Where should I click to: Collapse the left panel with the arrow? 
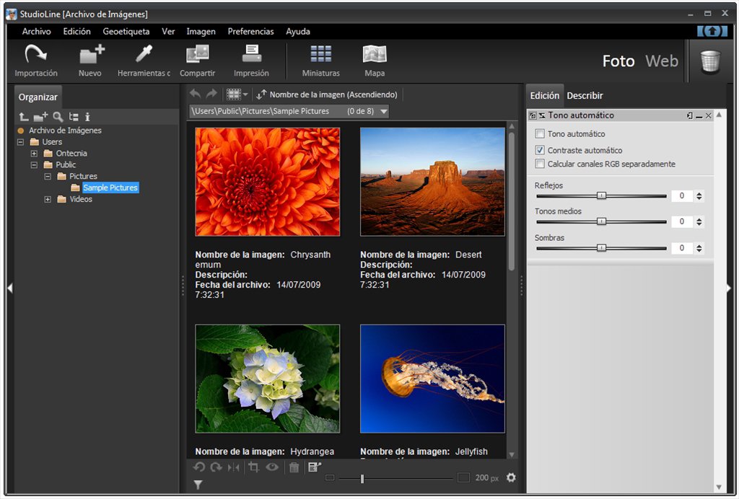coord(10,288)
